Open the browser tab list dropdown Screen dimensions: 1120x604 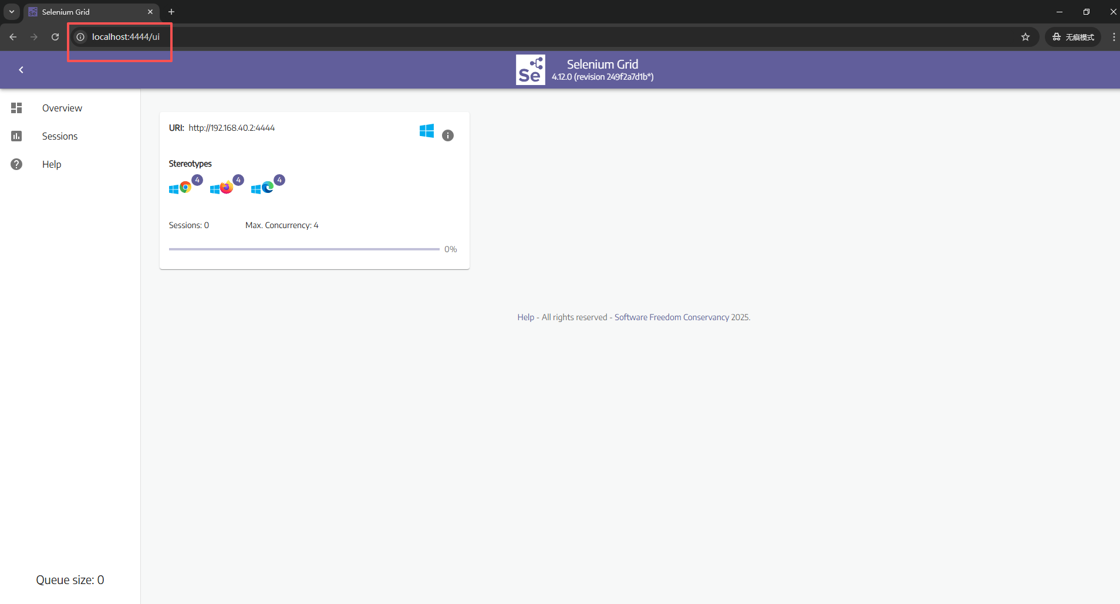coord(12,12)
